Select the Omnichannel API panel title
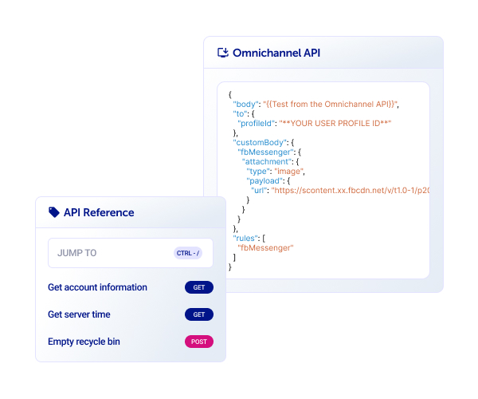The width and height of the screenshot is (478, 399). 276,53
